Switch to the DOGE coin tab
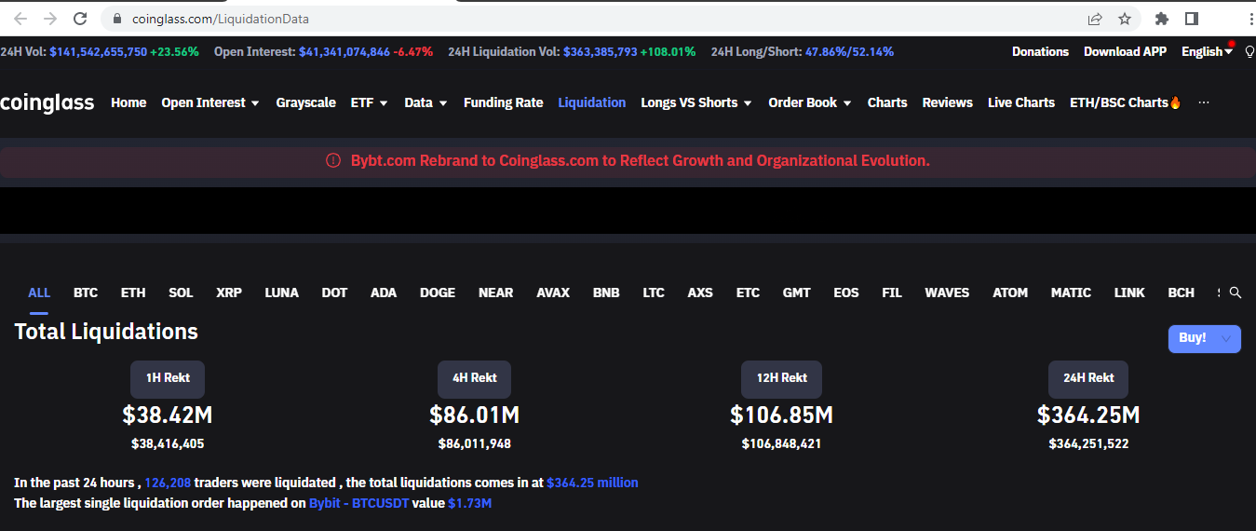 438,293
